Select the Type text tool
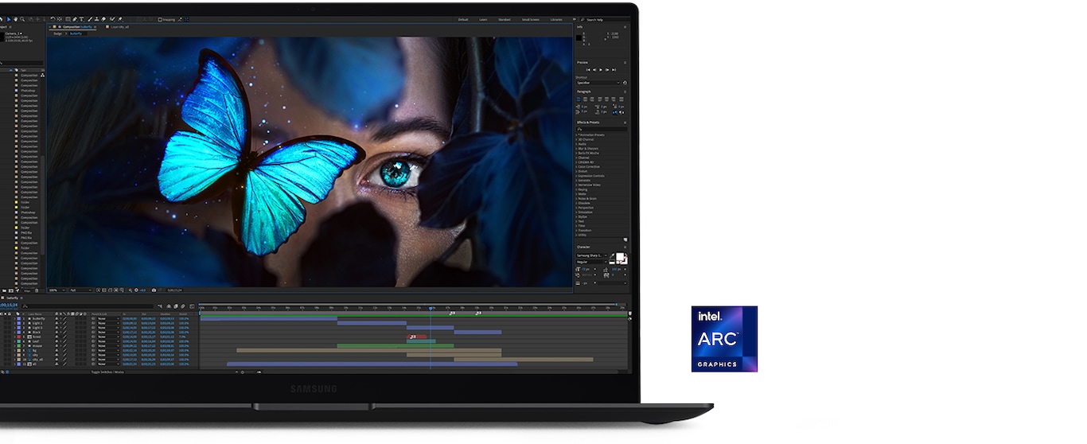The height and width of the screenshot is (444, 1087). pyautogui.click(x=81, y=19)
